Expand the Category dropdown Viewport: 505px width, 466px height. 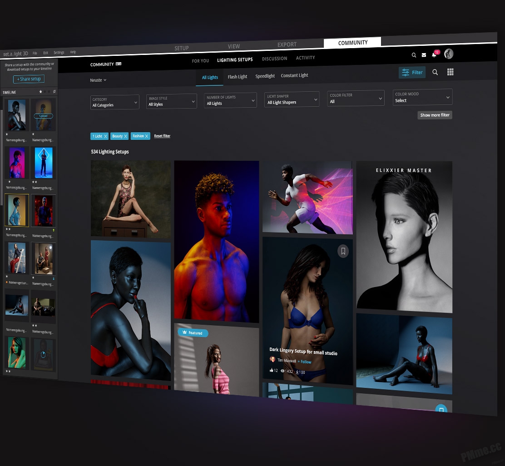tap(114, 102)
